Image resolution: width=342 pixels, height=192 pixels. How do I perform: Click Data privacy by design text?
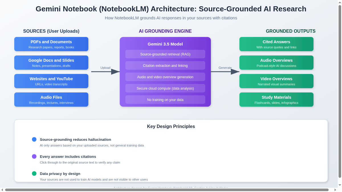pos(60,174)
